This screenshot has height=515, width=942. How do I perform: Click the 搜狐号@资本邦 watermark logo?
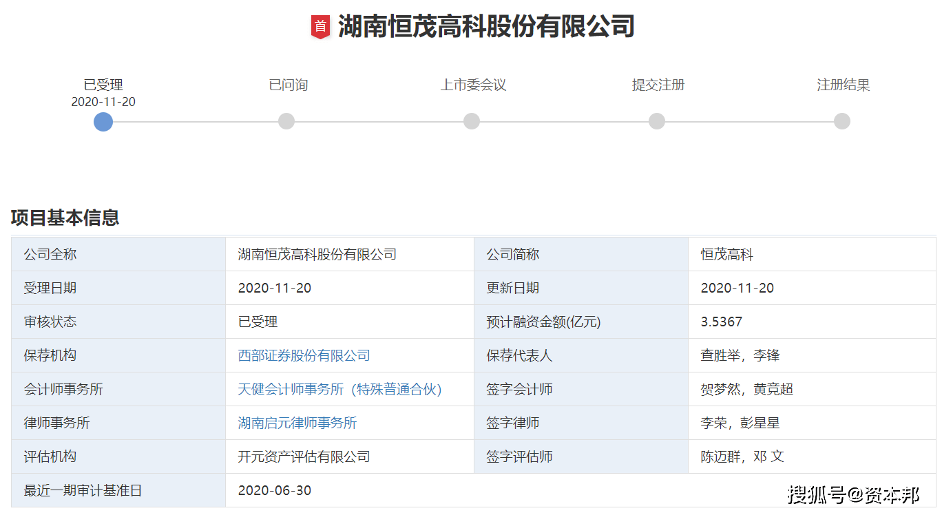point(854,494)
